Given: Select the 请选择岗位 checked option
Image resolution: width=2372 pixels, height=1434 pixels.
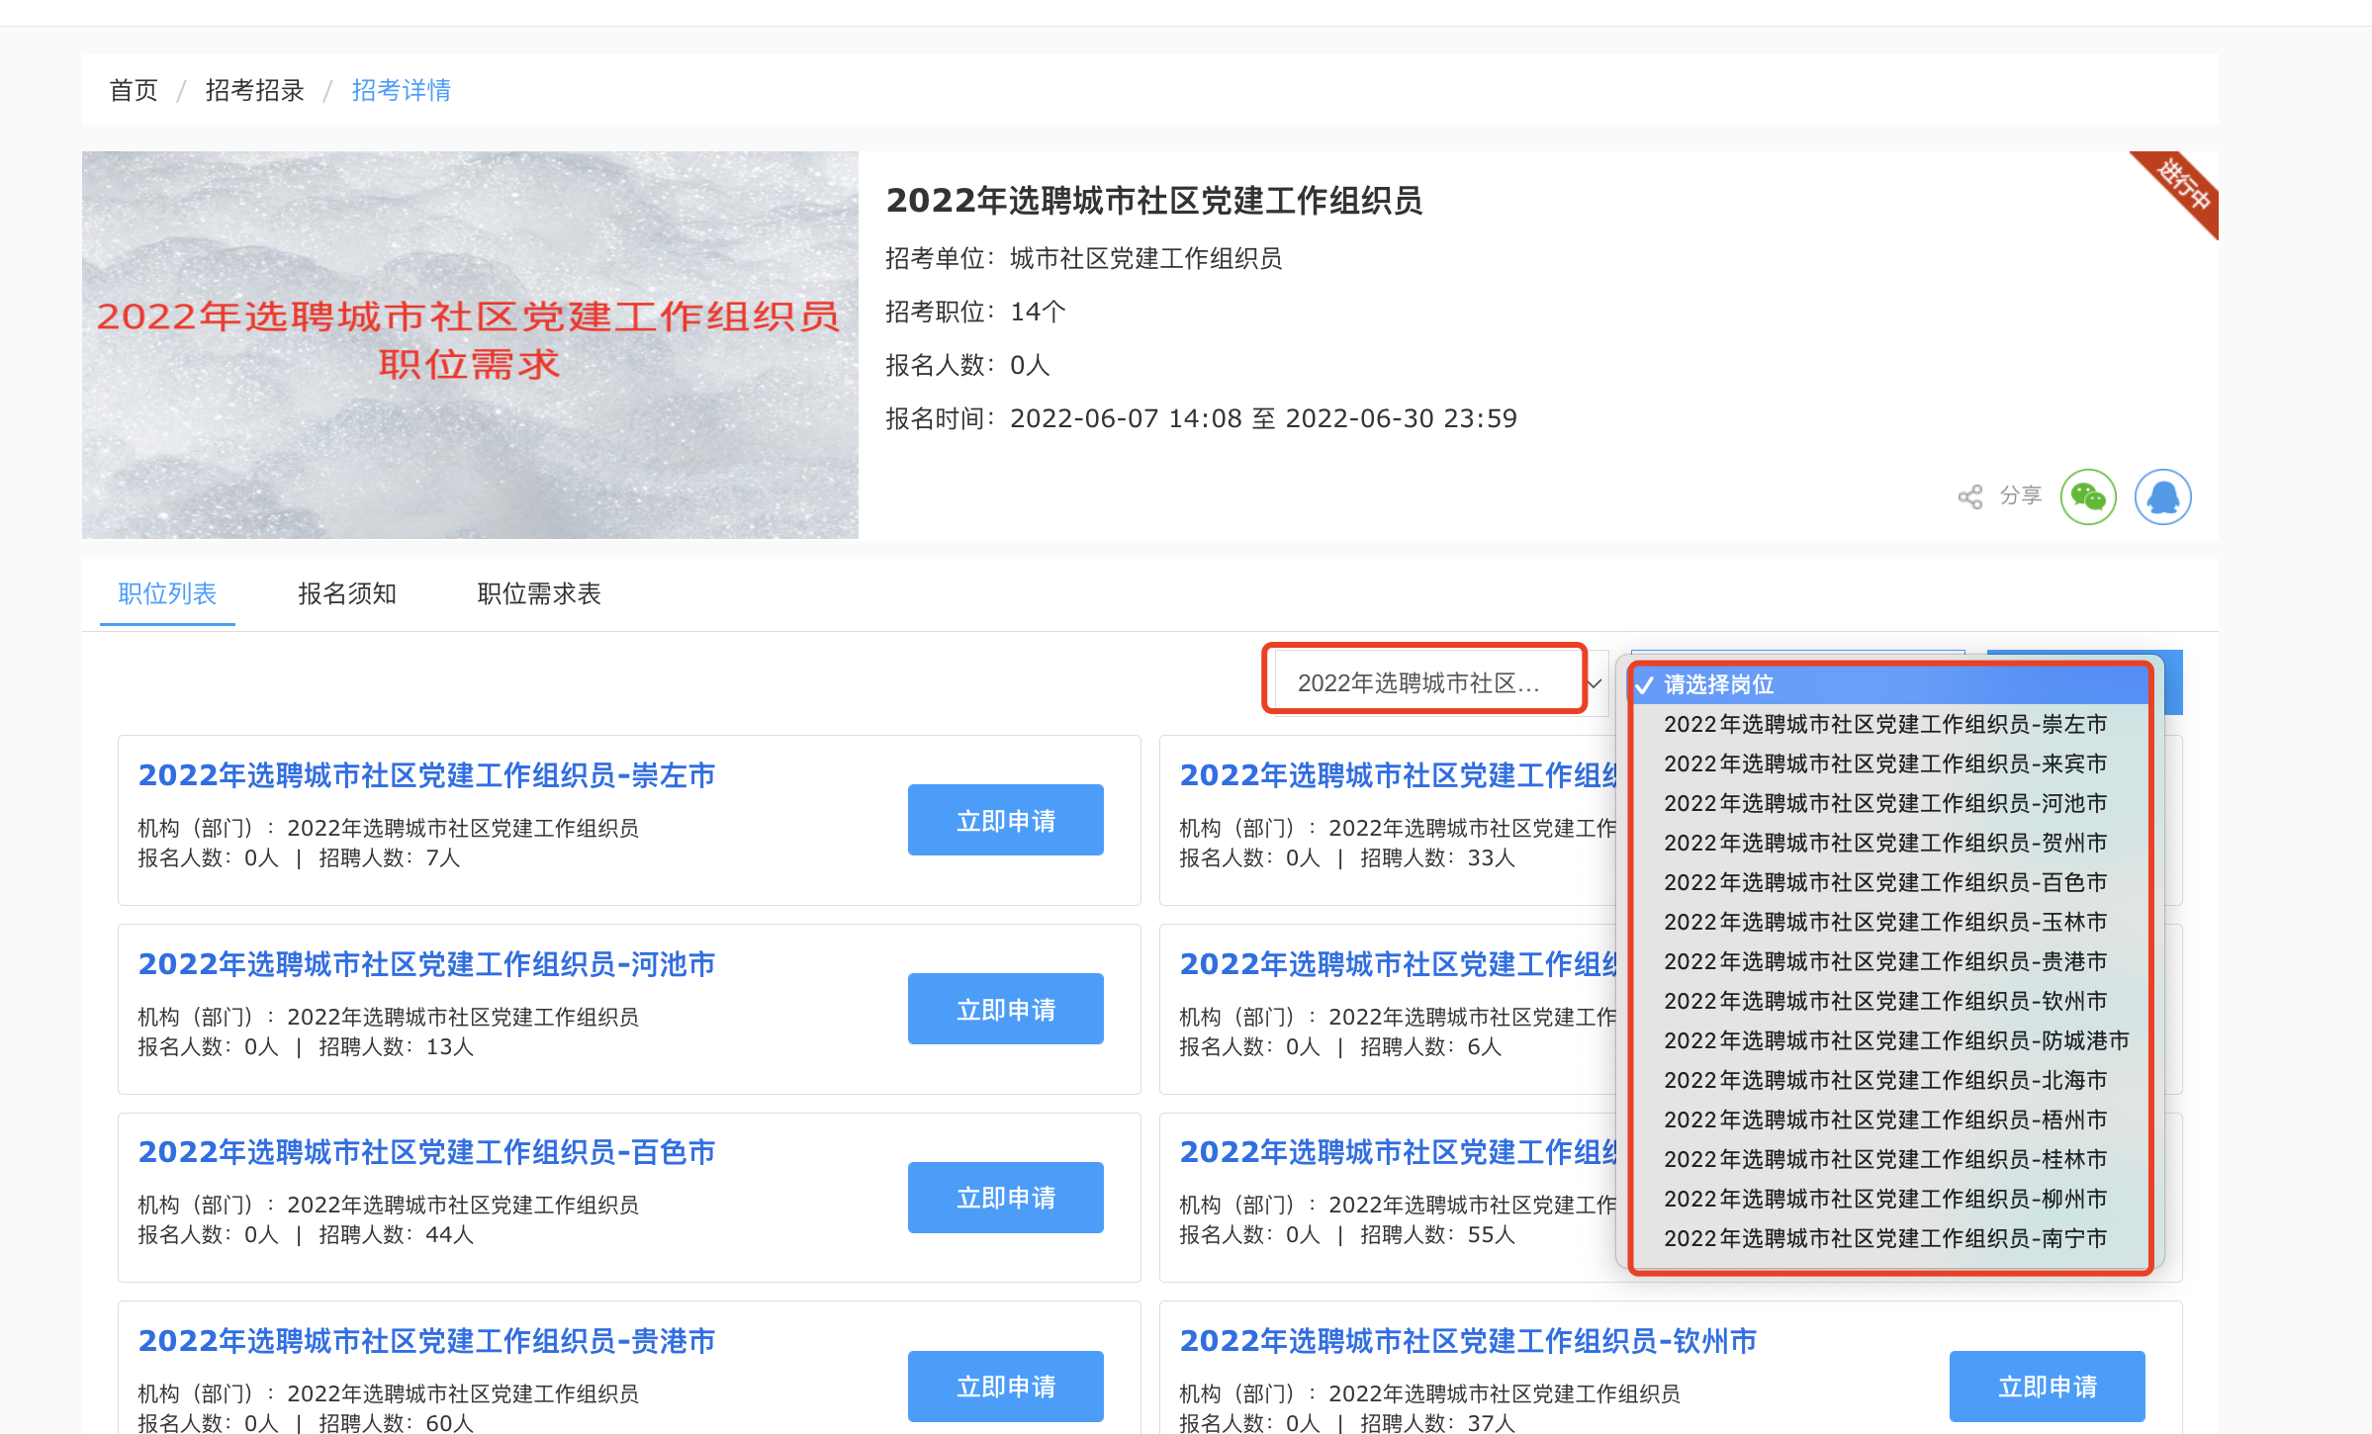Looking at the screenshot, I should coord(1718,684).
